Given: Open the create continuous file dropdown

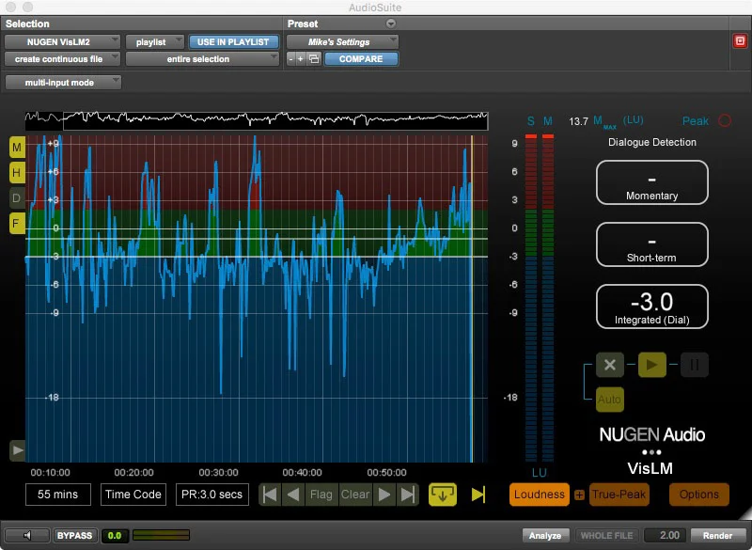Looking at the screenshot, I should coord(62,59).
